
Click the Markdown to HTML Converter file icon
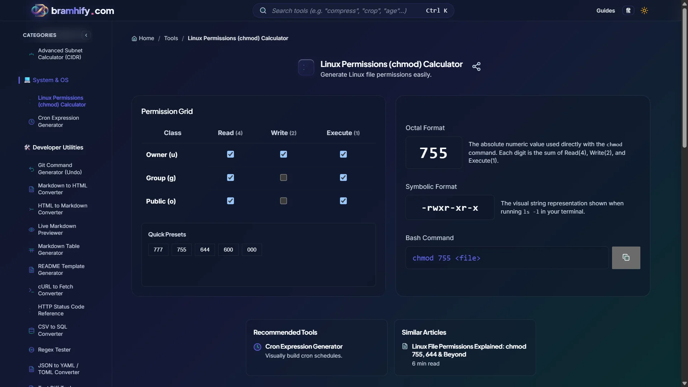(32, 189)
